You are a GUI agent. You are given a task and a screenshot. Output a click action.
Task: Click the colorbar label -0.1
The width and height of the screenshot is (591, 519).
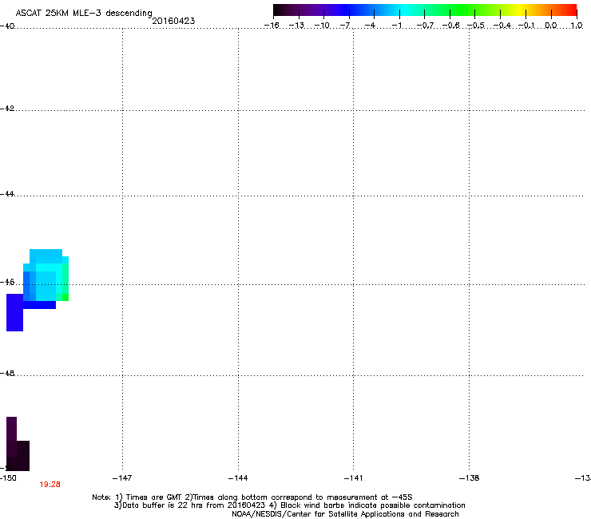pyautogui.click(x=526, y=26)
